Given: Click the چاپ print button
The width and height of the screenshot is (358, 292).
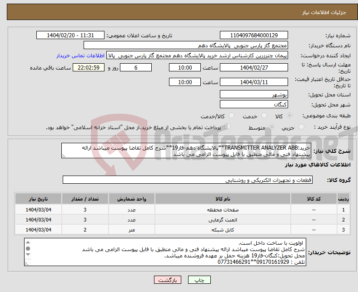Looking at the screenshot, I should click(x=197, y=280).
